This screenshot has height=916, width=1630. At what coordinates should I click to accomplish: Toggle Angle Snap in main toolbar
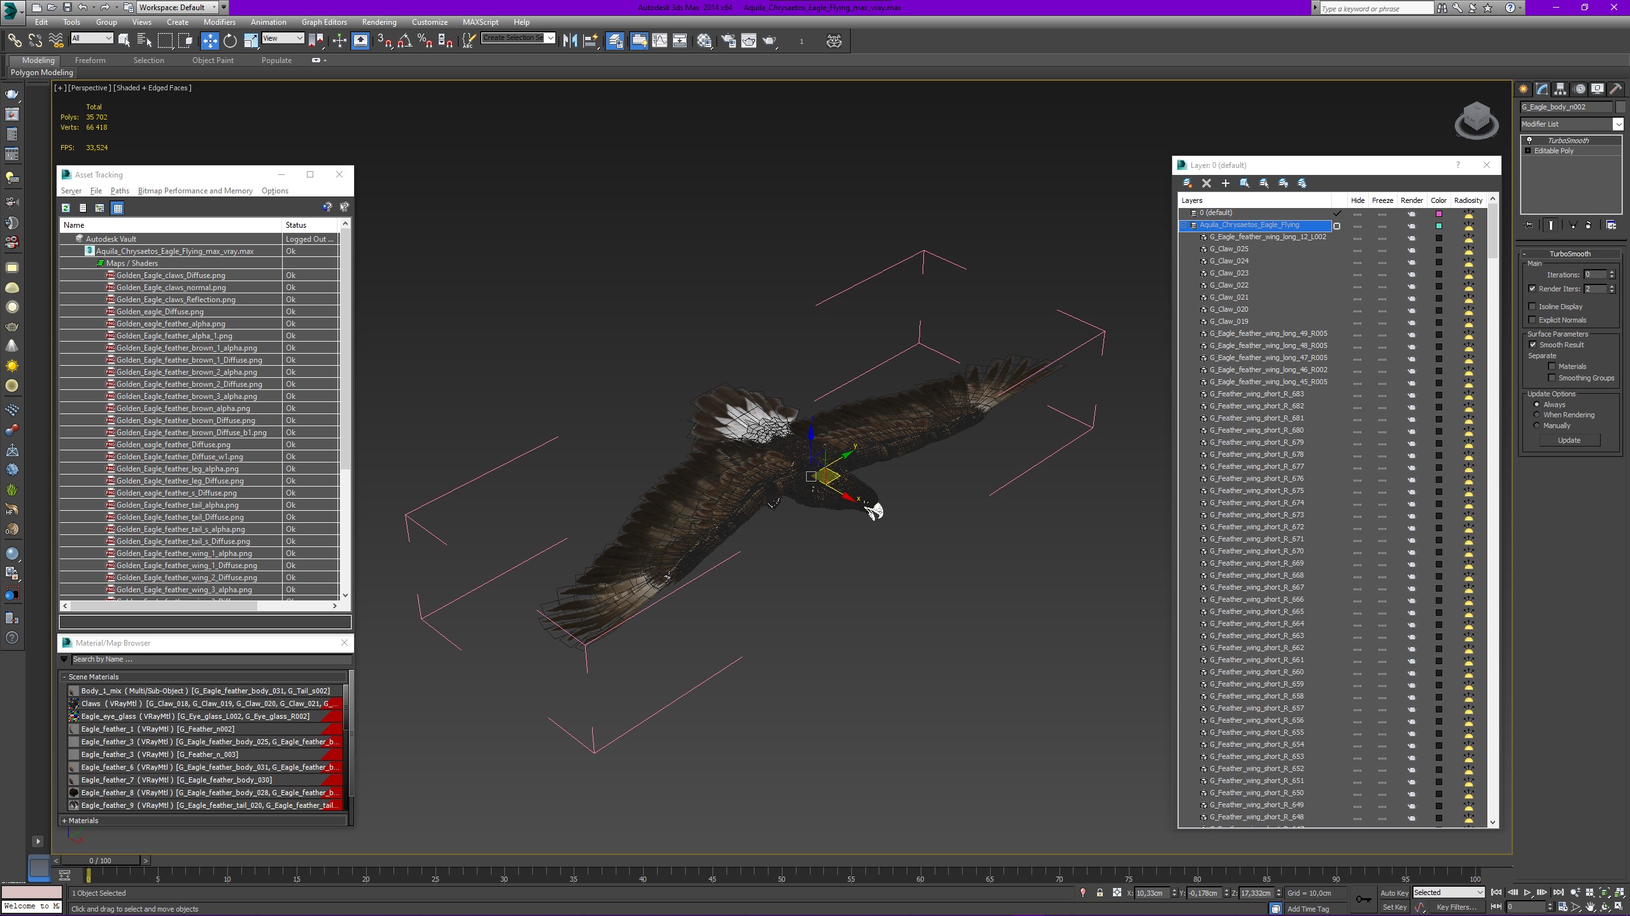click(404, 41)
